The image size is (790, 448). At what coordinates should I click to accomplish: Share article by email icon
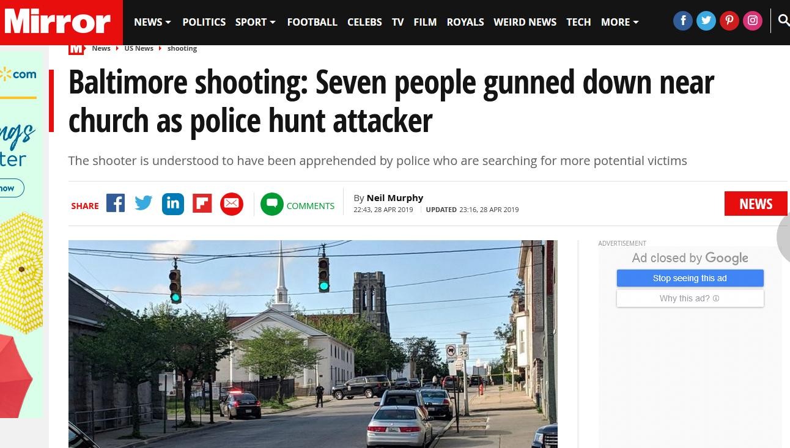coord(232,204)
